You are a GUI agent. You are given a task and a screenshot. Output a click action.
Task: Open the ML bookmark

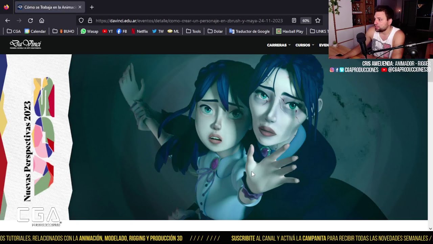click(173, 31)
